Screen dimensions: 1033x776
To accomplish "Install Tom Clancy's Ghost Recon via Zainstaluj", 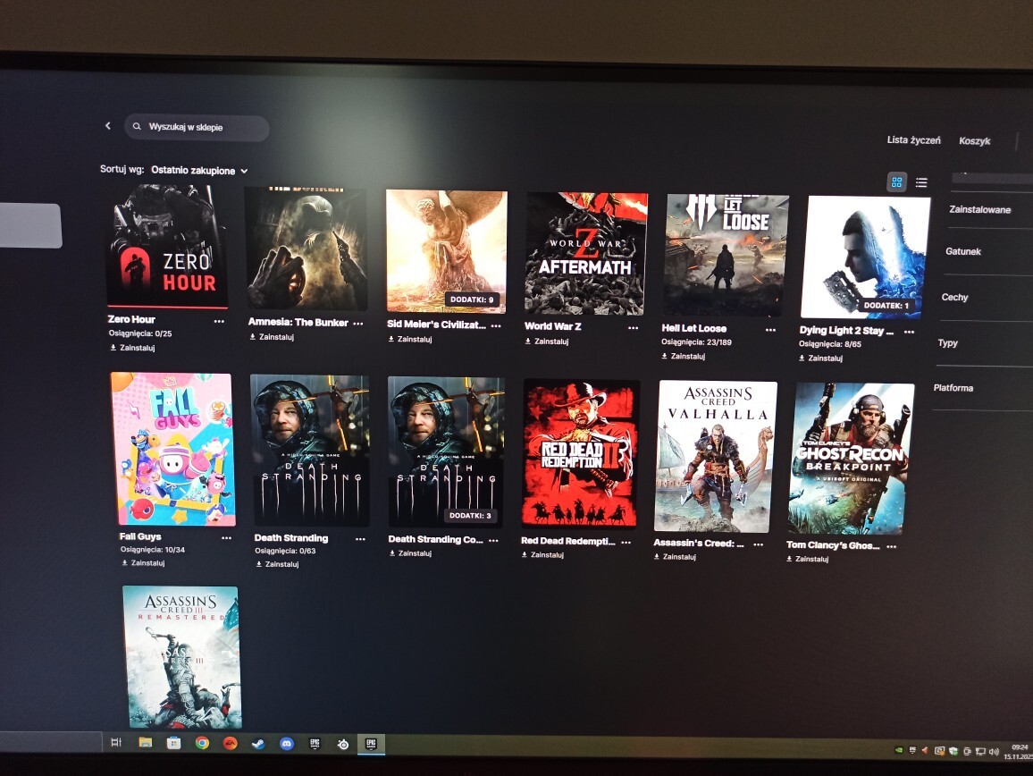I will tap(808, 559).
